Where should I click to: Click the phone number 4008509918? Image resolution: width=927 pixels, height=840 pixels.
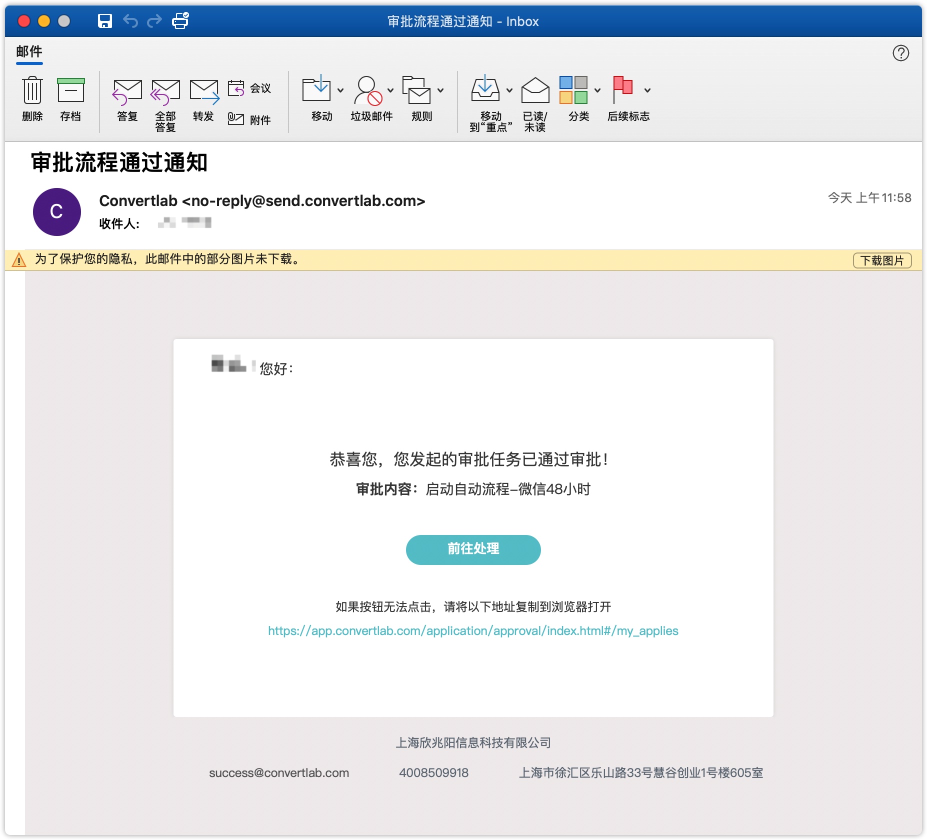[x=433, y=773]
